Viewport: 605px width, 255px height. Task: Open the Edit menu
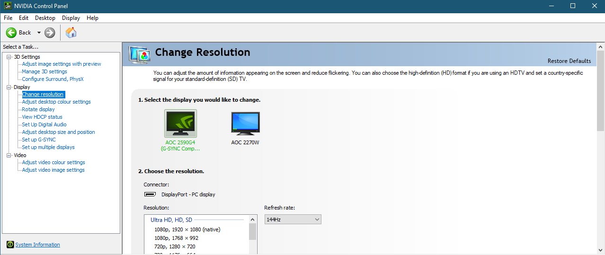[x=24, y=18]
